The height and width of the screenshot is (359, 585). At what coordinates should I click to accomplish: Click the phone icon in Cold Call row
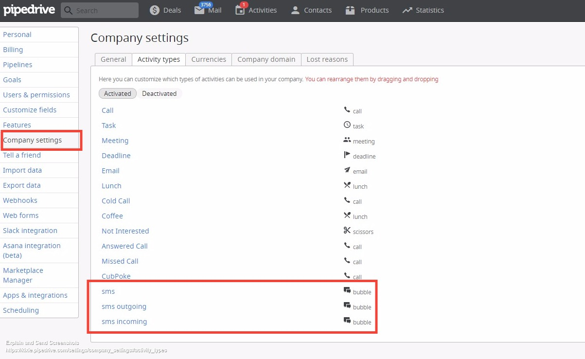347,201
